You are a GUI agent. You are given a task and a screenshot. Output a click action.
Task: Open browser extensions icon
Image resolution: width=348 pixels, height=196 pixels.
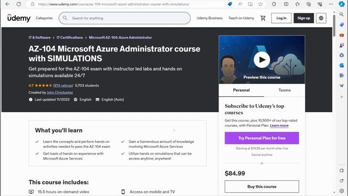(274, 4)
